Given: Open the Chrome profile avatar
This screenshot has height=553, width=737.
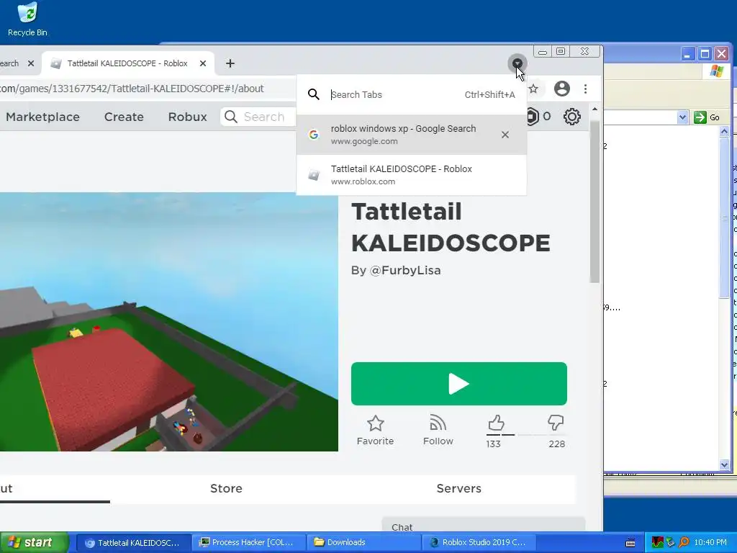Looking at the screenshot, I should (561, 89).
